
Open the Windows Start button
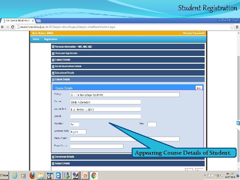(4, 176)
